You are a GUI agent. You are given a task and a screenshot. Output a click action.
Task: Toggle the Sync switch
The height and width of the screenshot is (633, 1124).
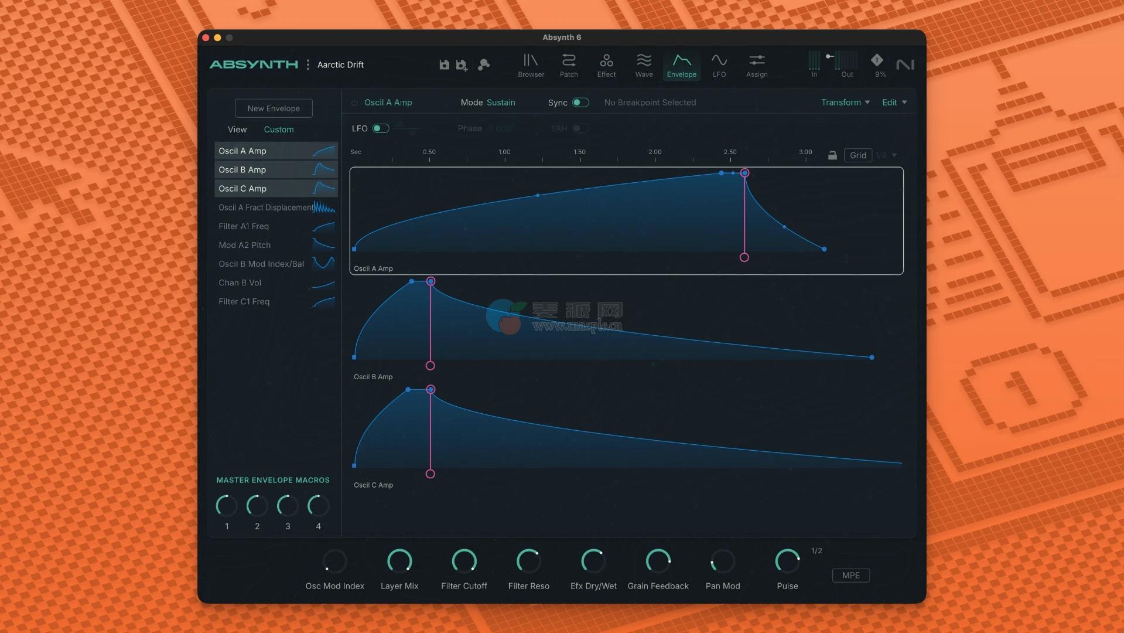click(580, 103)
